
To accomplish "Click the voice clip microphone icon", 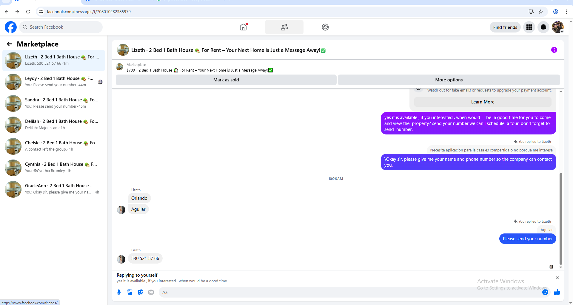I will click(x=119, y=292).
